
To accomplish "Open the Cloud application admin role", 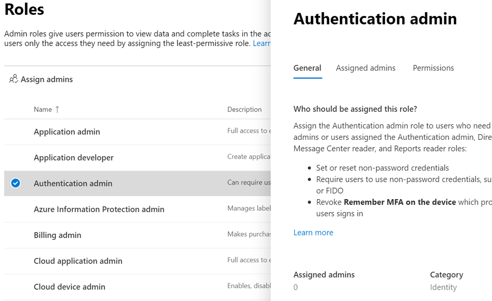I will pyautogui.click(x=78, y=261).
